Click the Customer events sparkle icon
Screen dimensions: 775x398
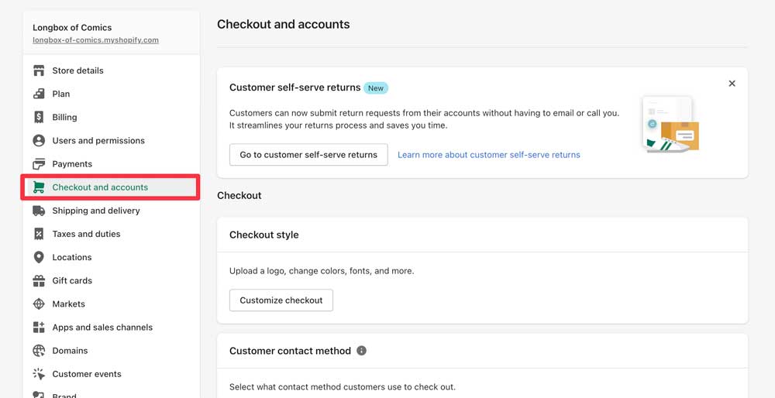[x=39, y=374]
